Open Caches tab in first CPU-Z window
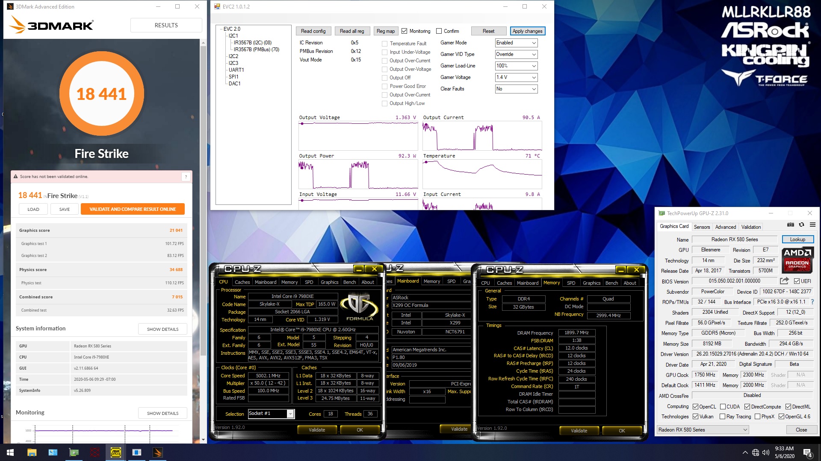Viewport: 821px width, 461px height. (x=242, y=282)
